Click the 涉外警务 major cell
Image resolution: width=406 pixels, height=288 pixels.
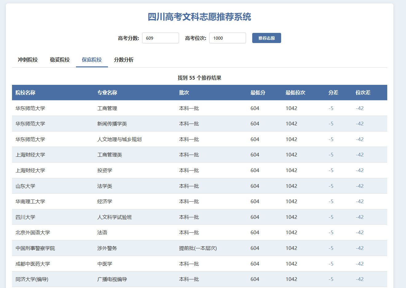tap(107, 248)
